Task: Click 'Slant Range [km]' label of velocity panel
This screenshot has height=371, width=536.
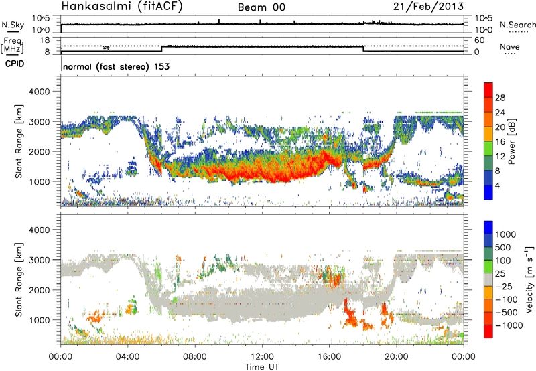Action: [x=19, y=279]
